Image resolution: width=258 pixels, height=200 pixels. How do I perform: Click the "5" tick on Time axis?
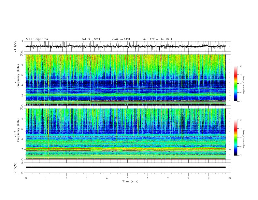pyautogui.click(x=127, y=178)
